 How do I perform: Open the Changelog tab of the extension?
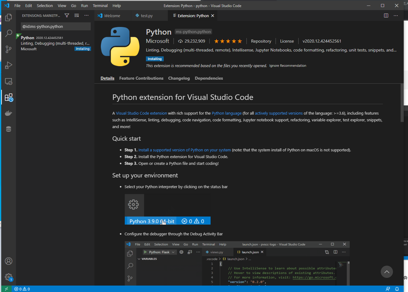point(179,78)
